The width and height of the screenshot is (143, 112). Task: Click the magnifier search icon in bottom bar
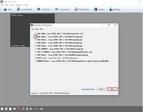tap(23, 109)
